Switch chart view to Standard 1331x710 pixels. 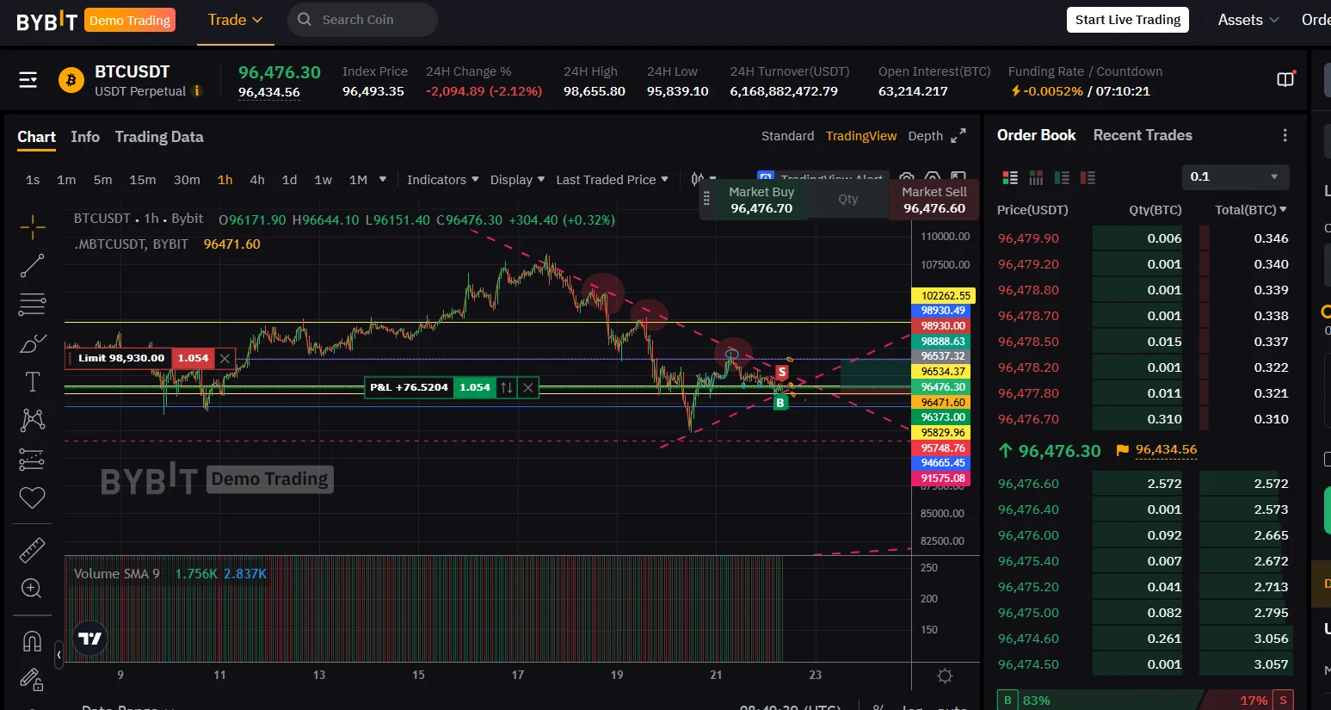tap(787, 136)
